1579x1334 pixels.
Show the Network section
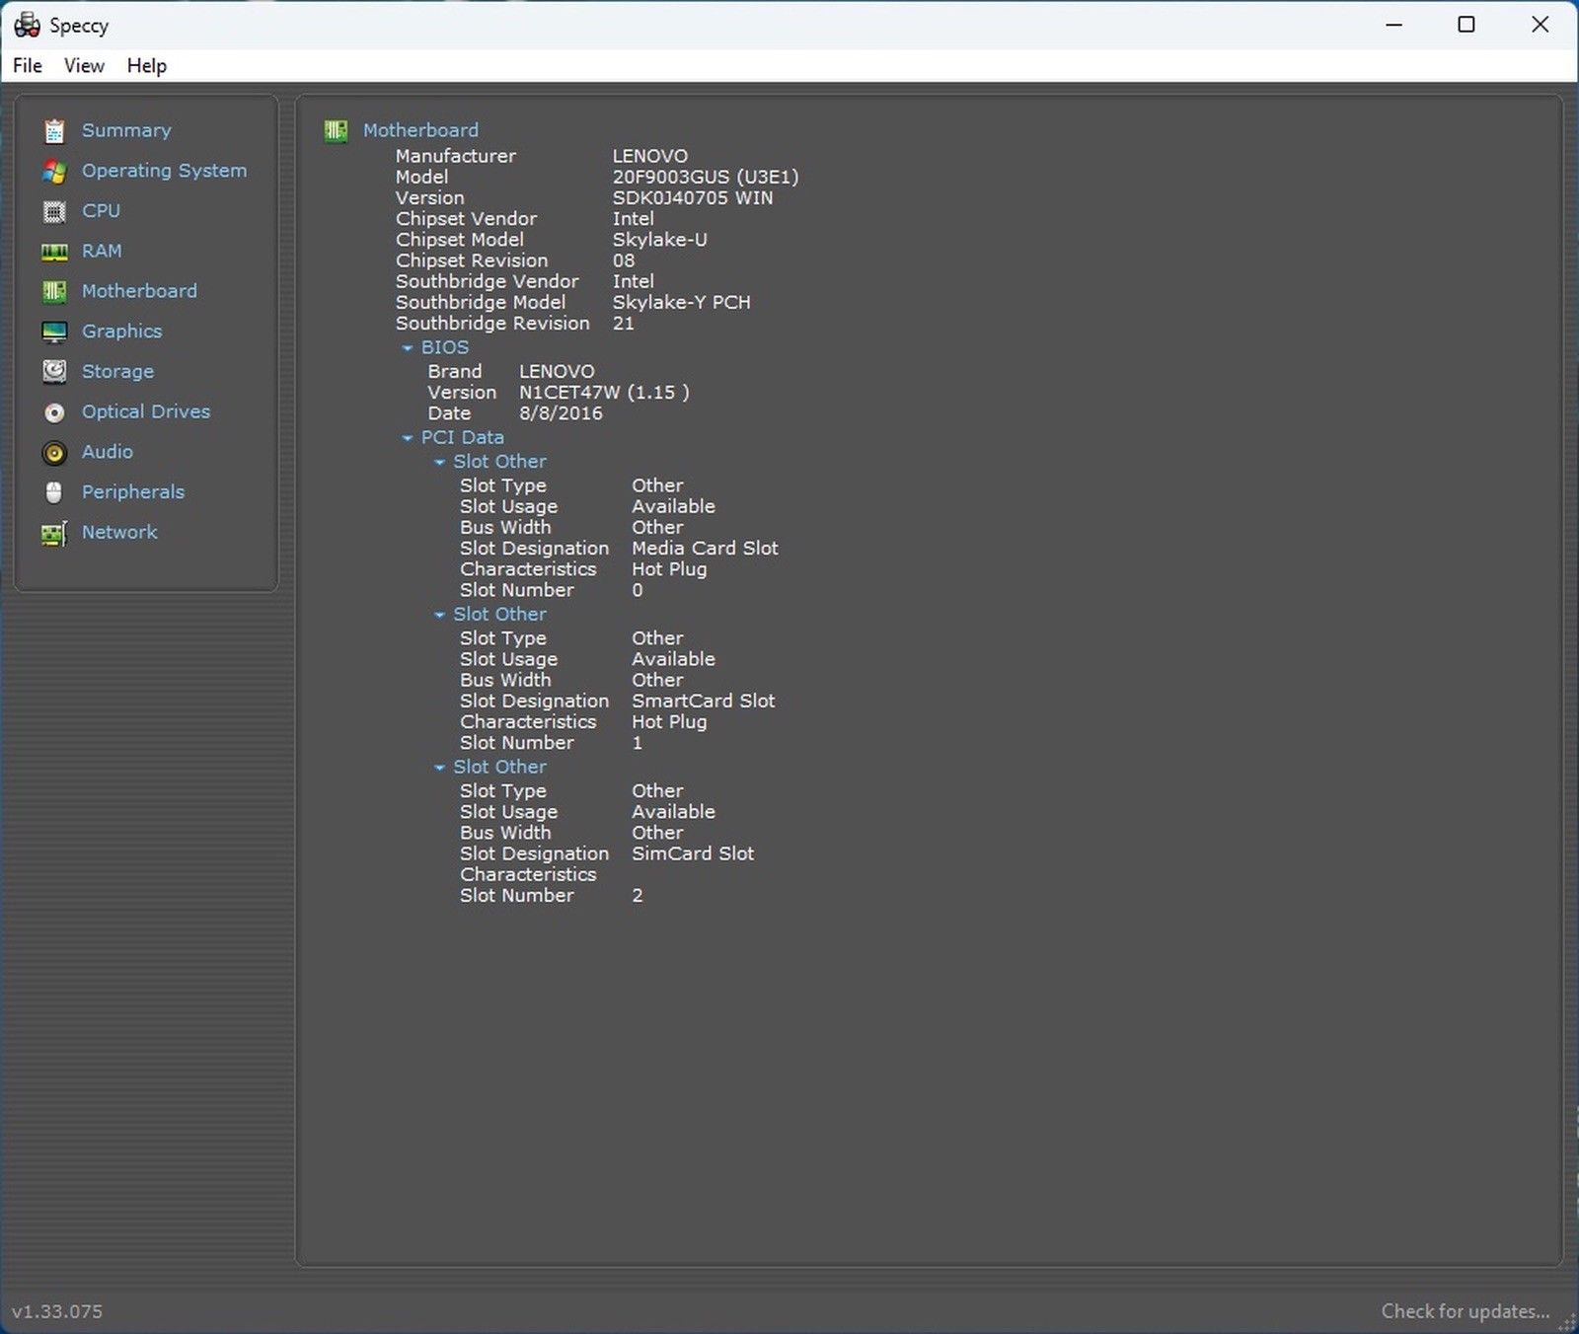coord(119,532)
